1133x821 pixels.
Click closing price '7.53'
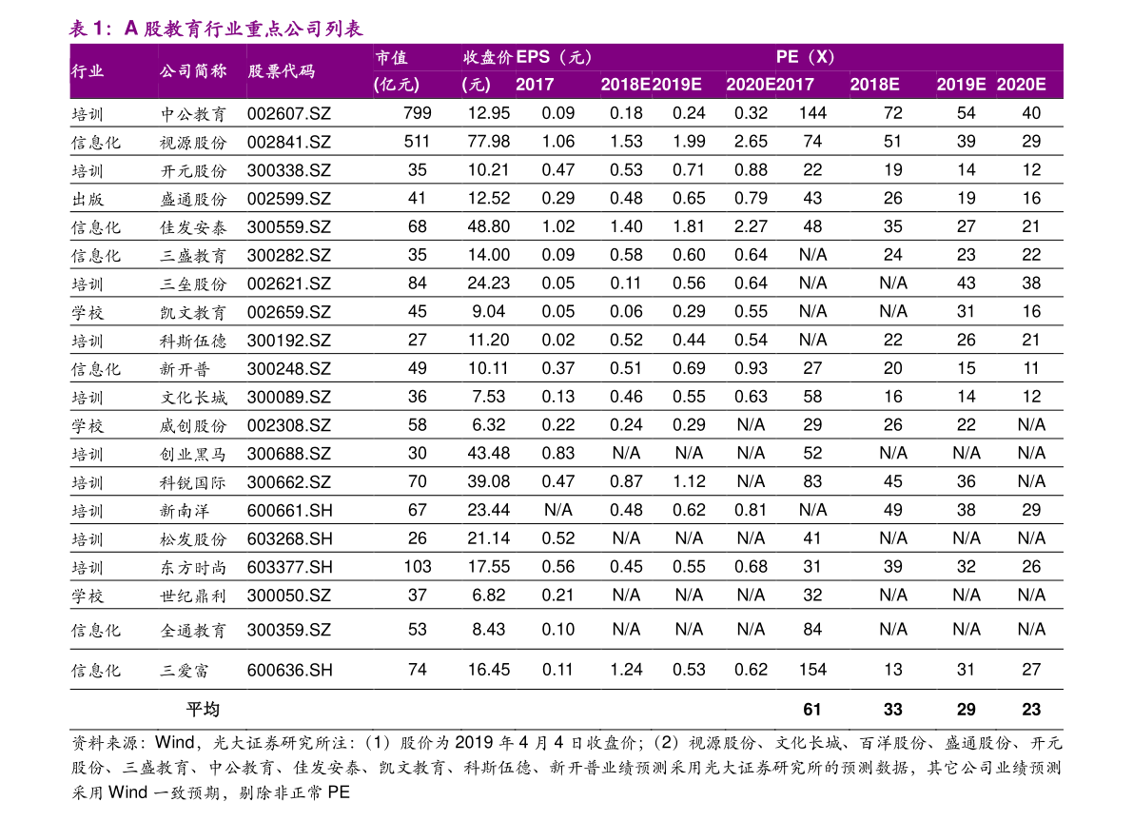[x=488, y=397]
